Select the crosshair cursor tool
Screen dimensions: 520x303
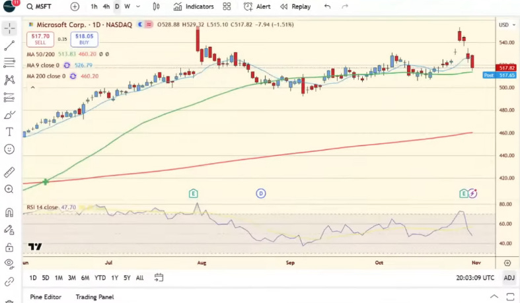[x=10, y=28]
